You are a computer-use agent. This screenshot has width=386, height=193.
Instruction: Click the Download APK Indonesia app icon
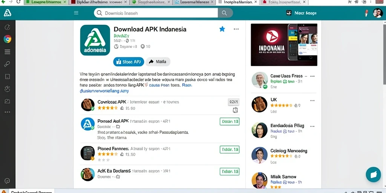point(95,40)
